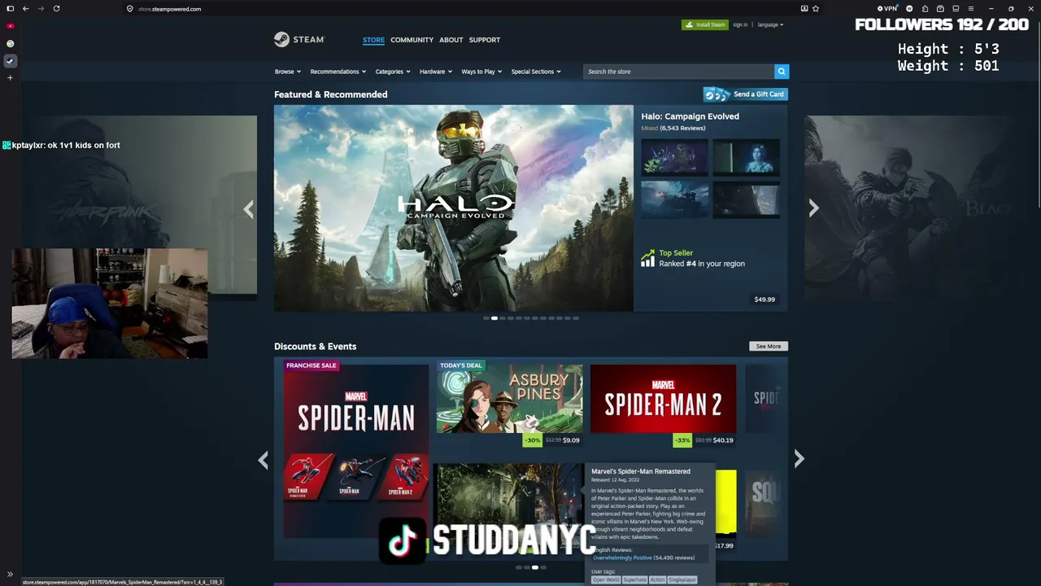Go to the STORE tab

[x=373, y=40]
